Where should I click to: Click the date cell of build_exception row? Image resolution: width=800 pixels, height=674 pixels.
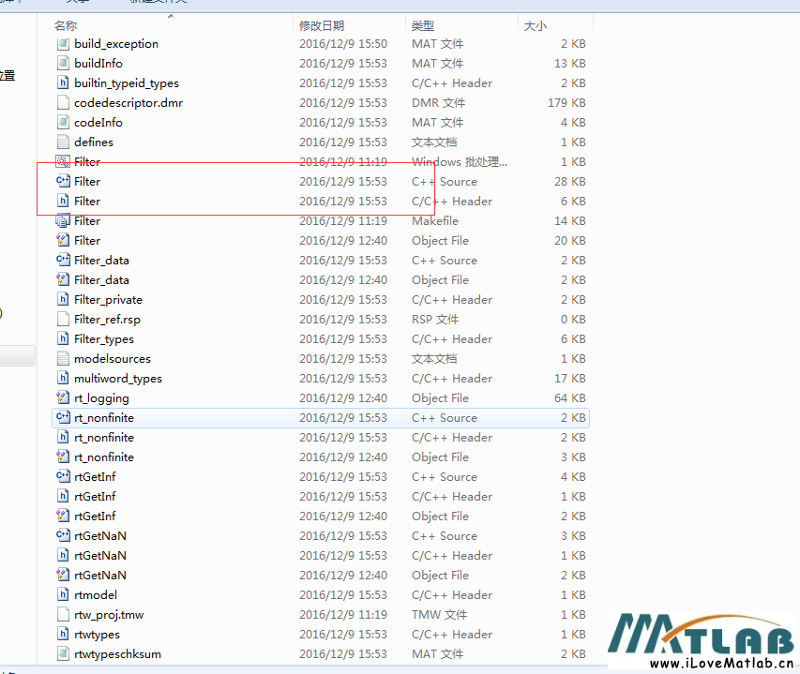click(x=343, y=44)
